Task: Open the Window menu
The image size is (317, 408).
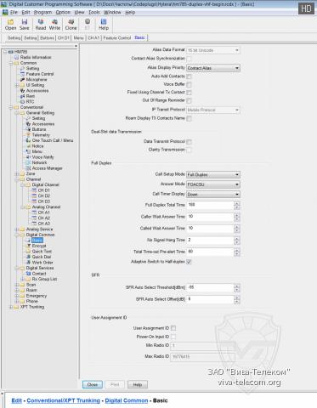Action: click(112, 13)
